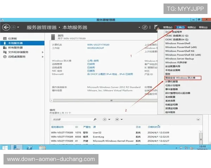This screenshot has width=211, height=168.
Task: Choose Windows Server Backup
Action: coord(179,59)
